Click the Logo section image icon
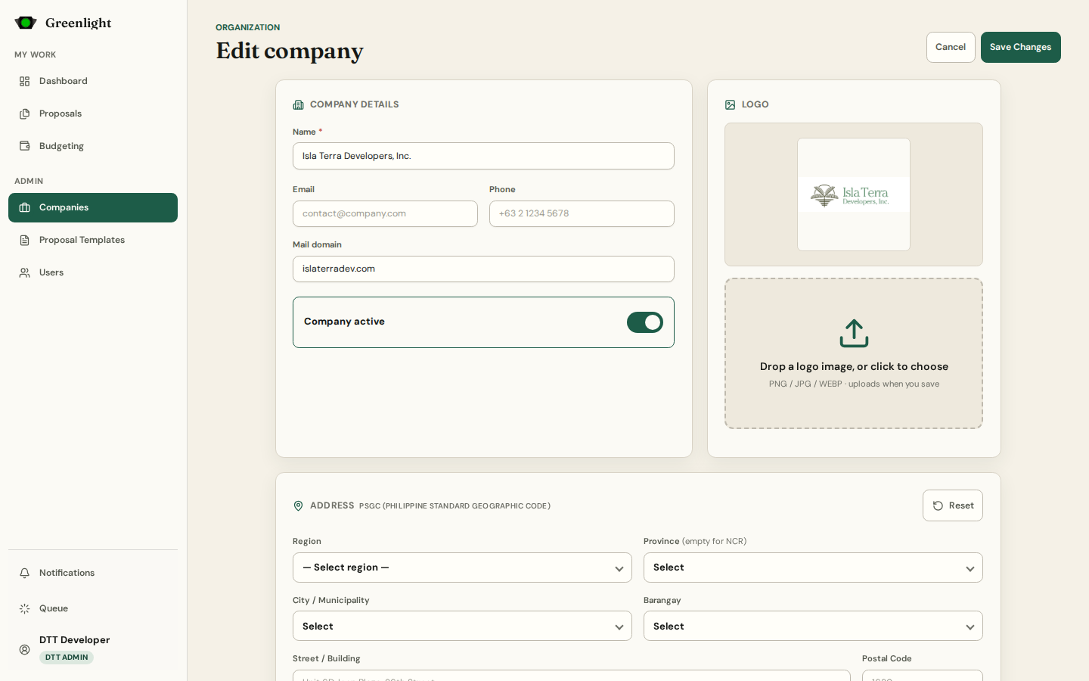1089x681 pixels. pos(730,104)
